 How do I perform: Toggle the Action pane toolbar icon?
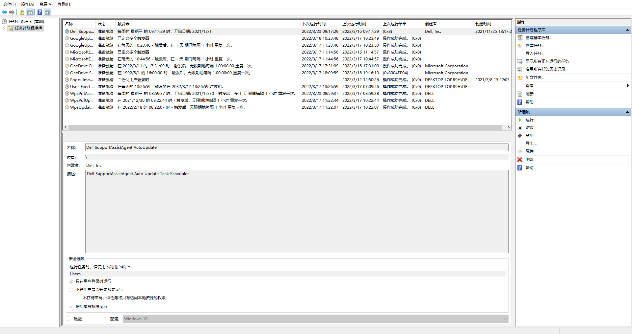[x=48, y=12]
